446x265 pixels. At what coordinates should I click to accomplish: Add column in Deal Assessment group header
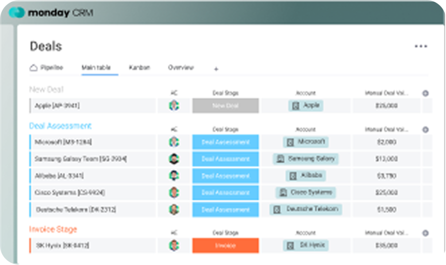tap(425, 129)
